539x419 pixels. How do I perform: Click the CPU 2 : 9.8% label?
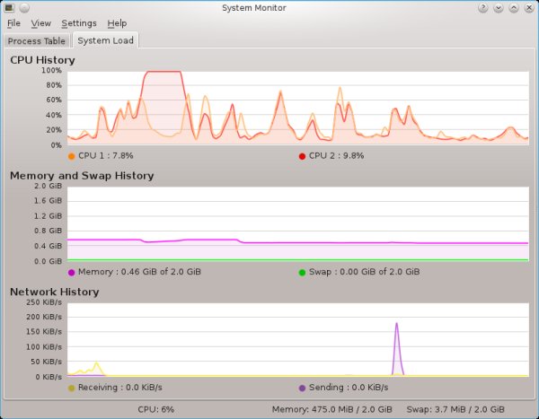tap(336, 155)
